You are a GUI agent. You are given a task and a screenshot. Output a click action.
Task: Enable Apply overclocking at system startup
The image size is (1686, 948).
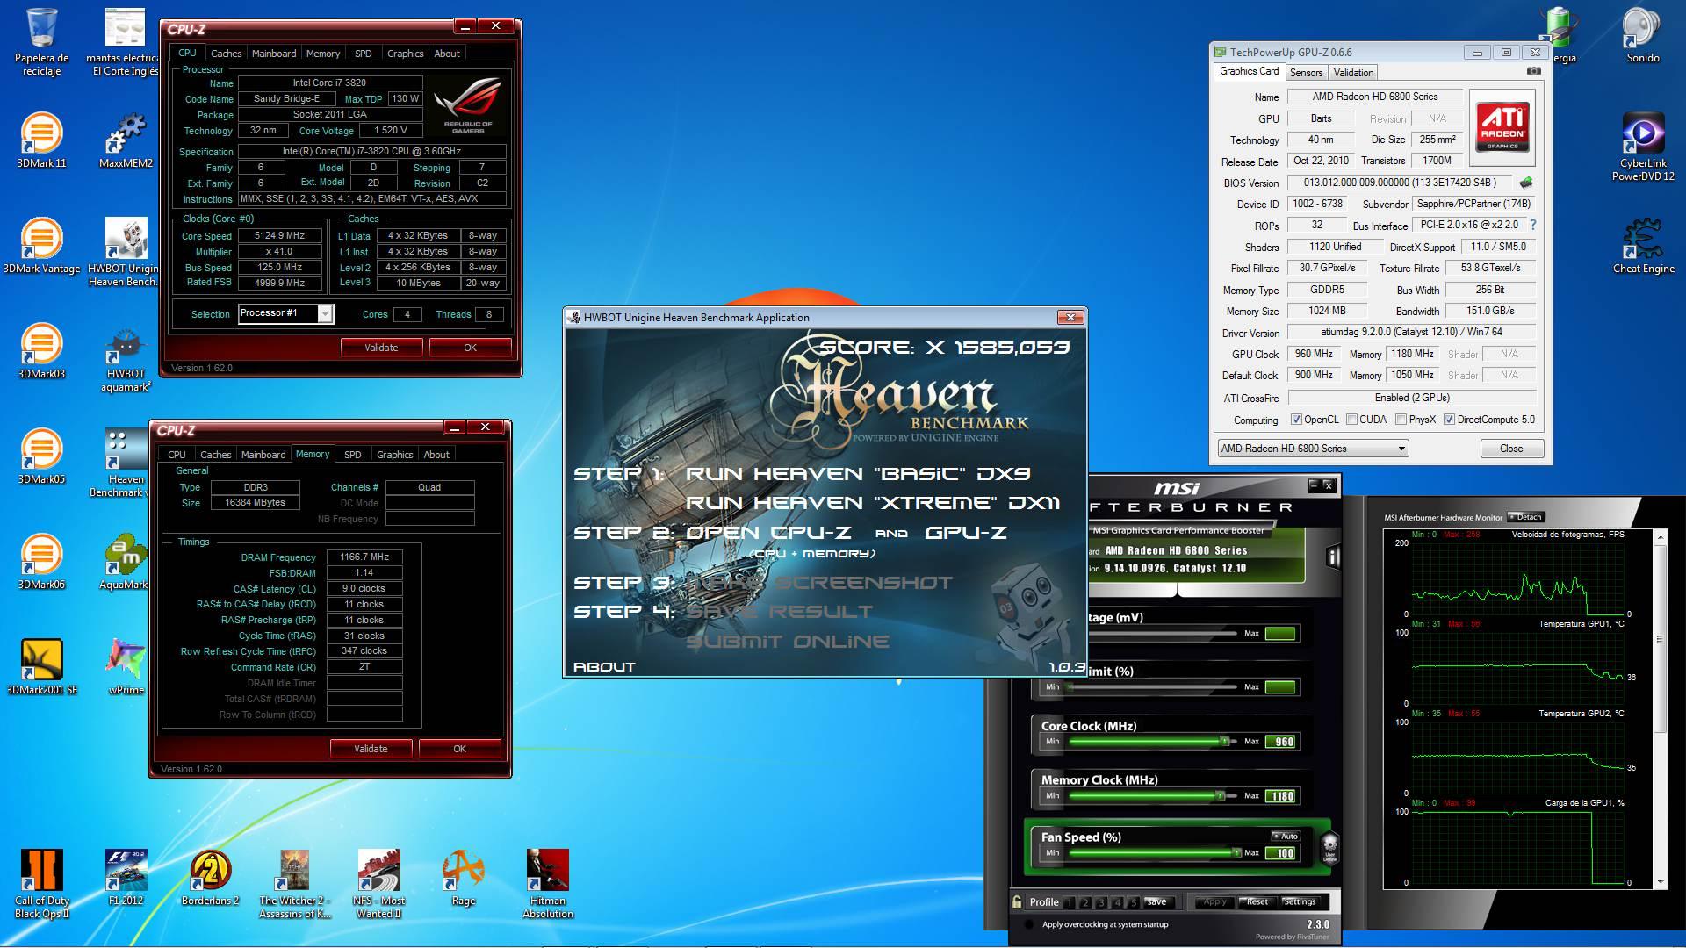pyautogui.click(x=1029, y=924)
